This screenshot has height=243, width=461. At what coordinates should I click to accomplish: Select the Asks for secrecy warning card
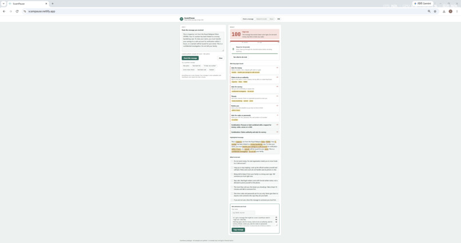click(255, 89)
